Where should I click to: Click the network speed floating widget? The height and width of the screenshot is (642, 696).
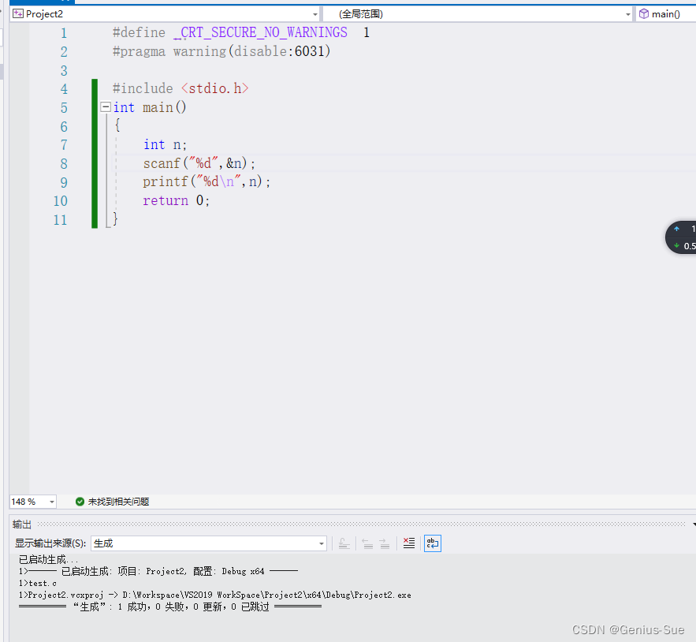(683, 237)
